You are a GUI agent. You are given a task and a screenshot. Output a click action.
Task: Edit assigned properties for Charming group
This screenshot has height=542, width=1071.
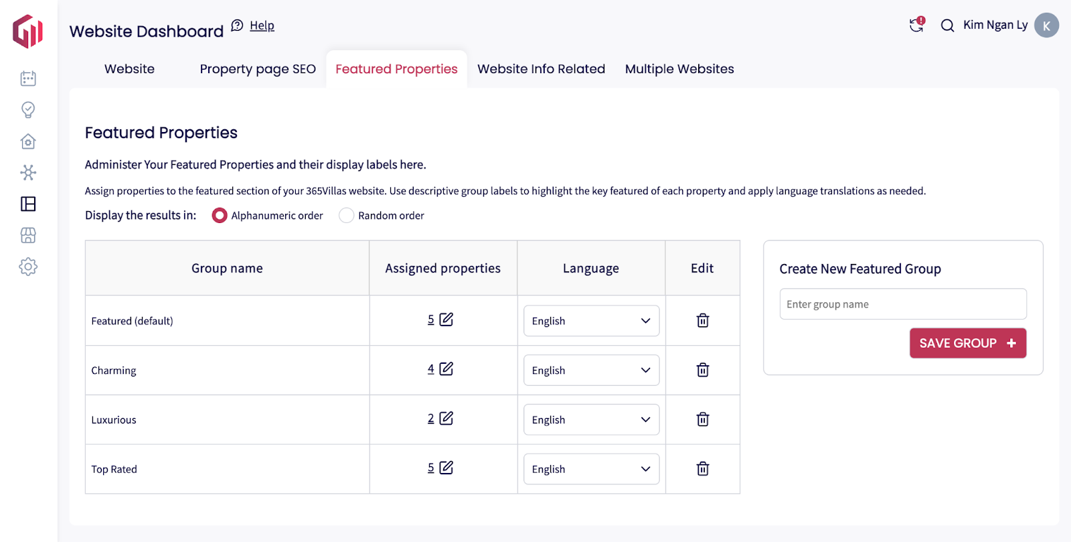[446, 369]
